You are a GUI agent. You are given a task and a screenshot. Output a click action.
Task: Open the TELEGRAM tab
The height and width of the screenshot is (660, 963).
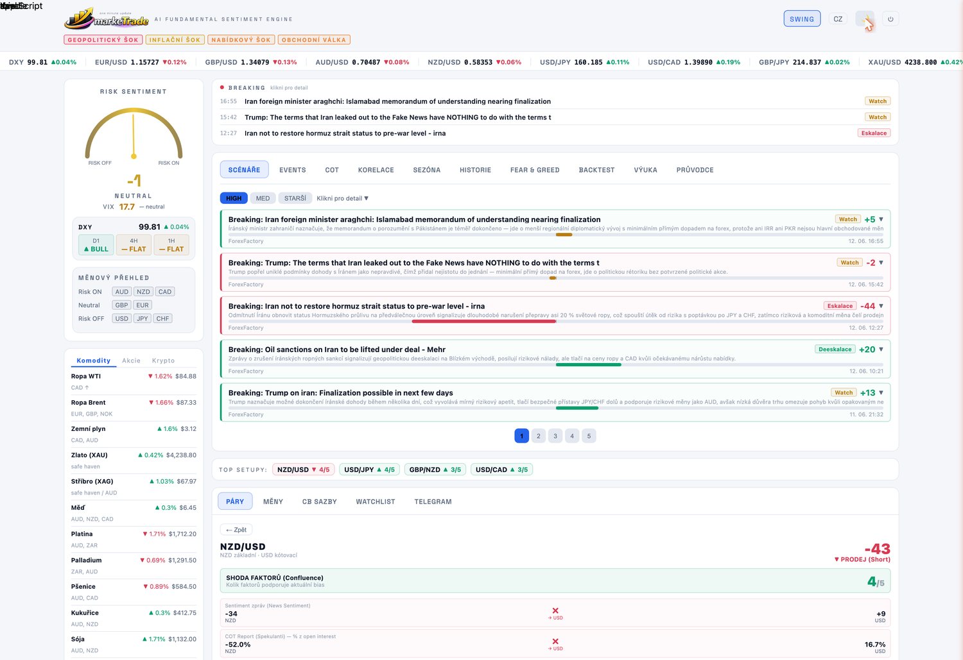click(x=433, y=502)
